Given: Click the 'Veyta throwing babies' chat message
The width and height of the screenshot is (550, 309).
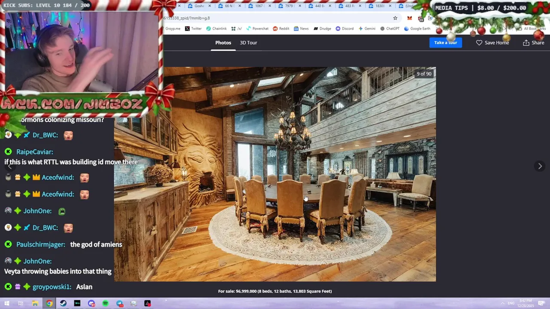Looking at the screenshot, I should point(58,271).
